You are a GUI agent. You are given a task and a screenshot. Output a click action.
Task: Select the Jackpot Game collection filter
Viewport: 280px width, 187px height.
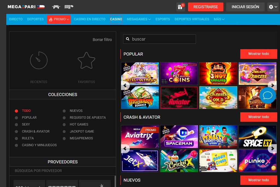[64, 132]
